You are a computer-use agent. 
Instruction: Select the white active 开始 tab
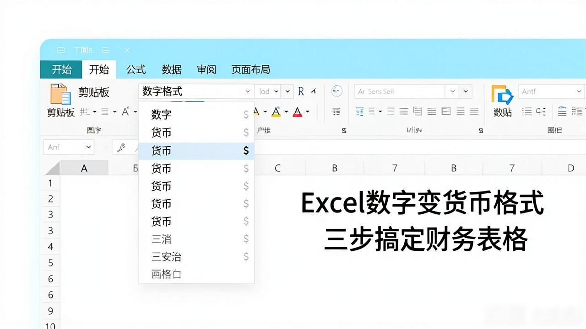coord(99,69)
